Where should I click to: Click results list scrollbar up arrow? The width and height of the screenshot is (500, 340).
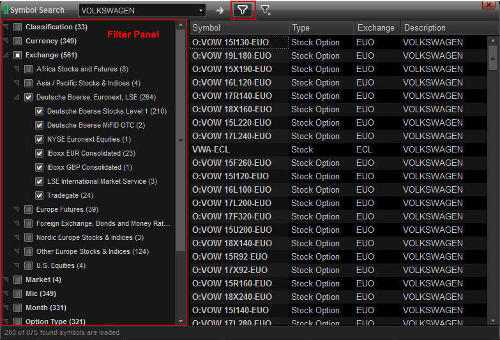tap(493, 40)
